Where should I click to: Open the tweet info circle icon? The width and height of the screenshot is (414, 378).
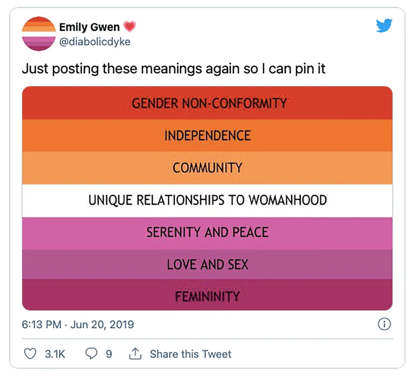(384, 324)
